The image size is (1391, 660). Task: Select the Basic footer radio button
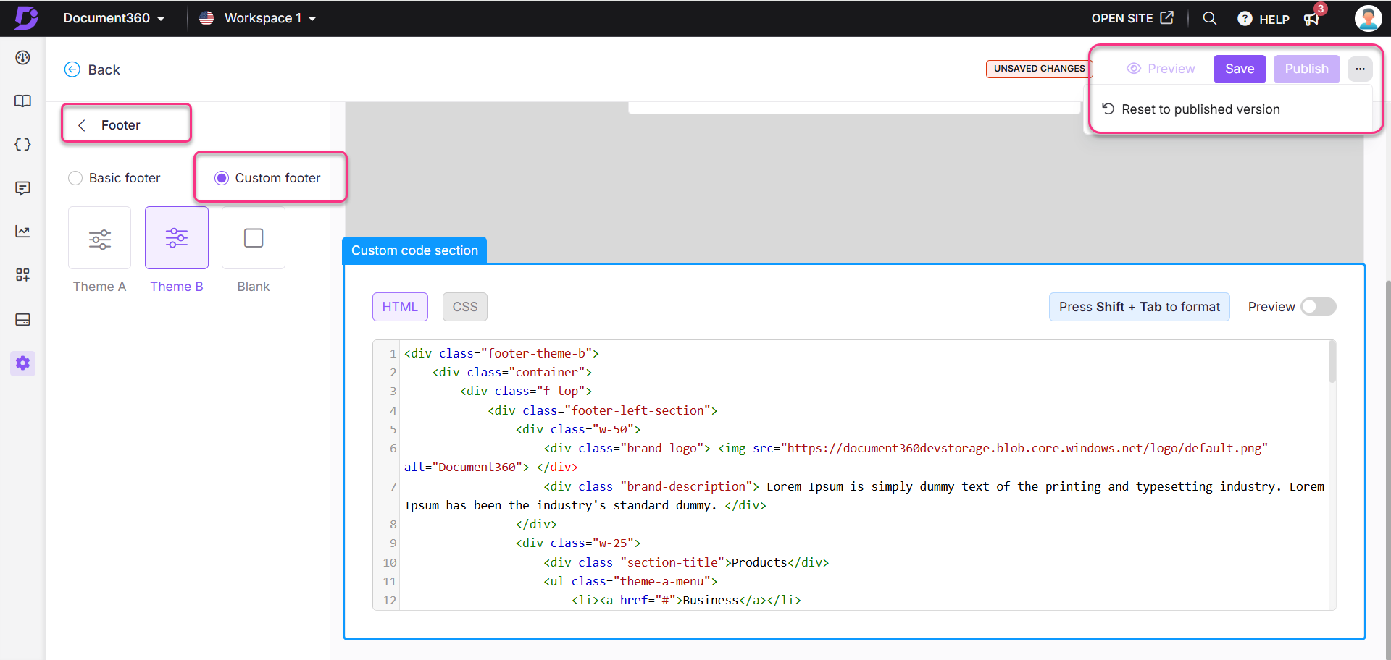point(75,178)
